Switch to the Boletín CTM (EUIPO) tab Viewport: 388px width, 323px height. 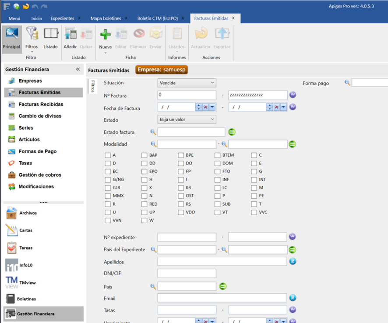tap(158, 18)
